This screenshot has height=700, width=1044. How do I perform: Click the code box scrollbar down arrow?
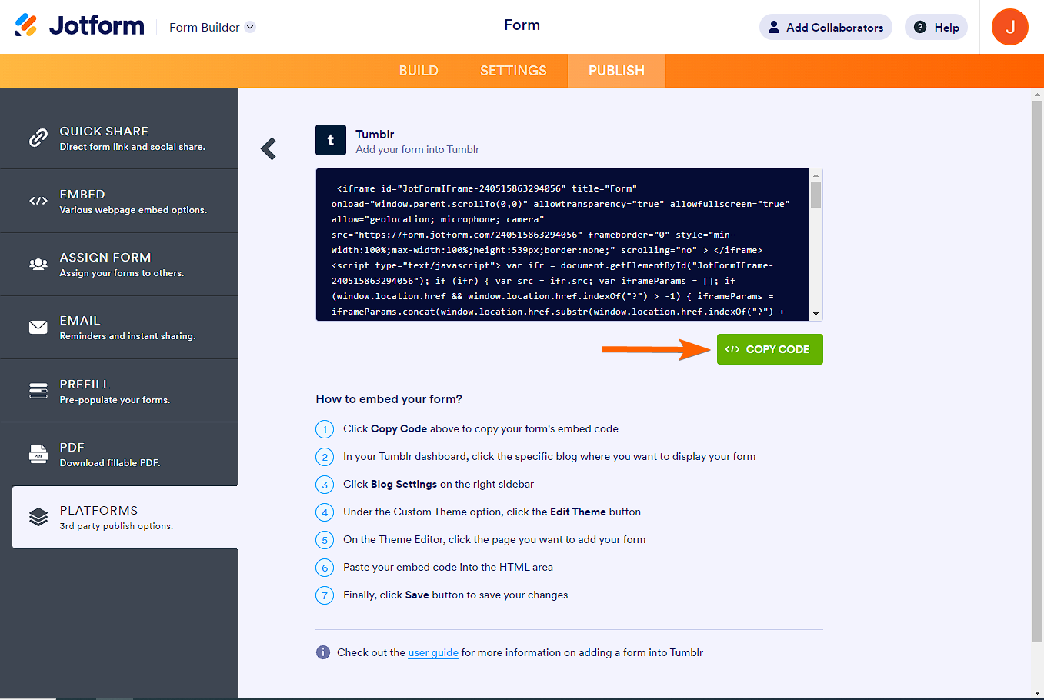pos(816,315)
